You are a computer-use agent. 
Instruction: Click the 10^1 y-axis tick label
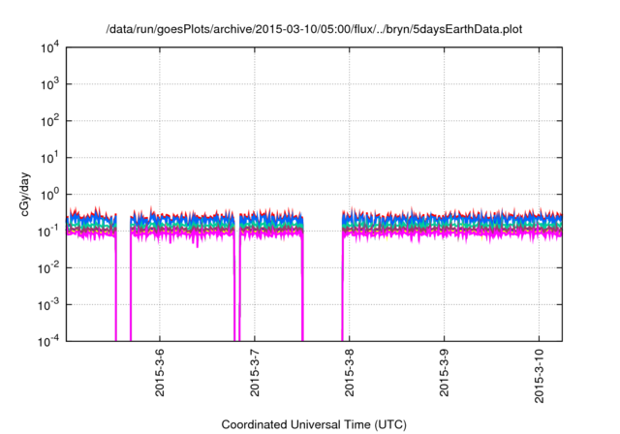click(49, 158)
